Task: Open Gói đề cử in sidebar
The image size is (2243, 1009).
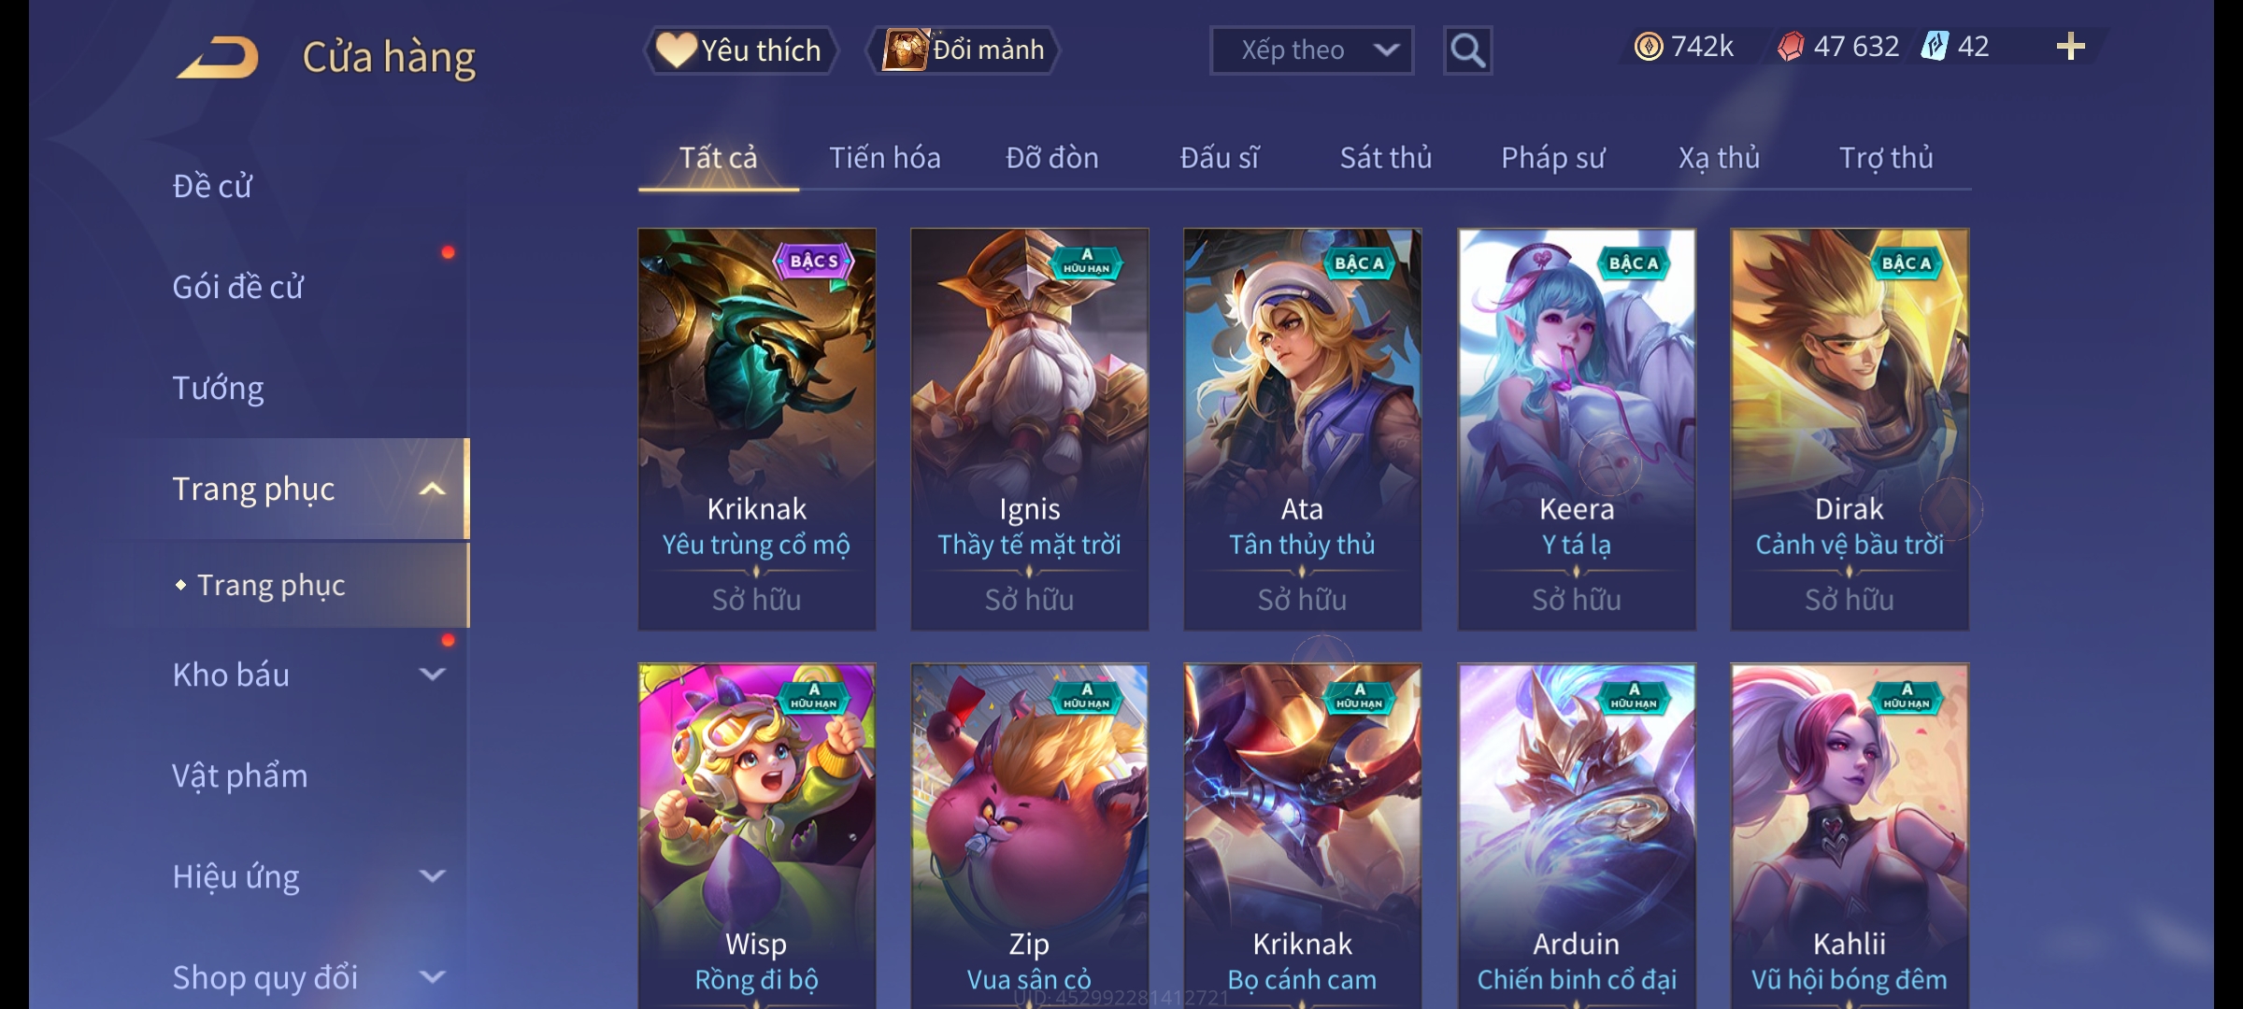Action: [x=237, y=287]
